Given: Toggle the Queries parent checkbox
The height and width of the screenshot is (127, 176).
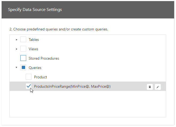Looking at the screenshot, I should coord(23,68).
